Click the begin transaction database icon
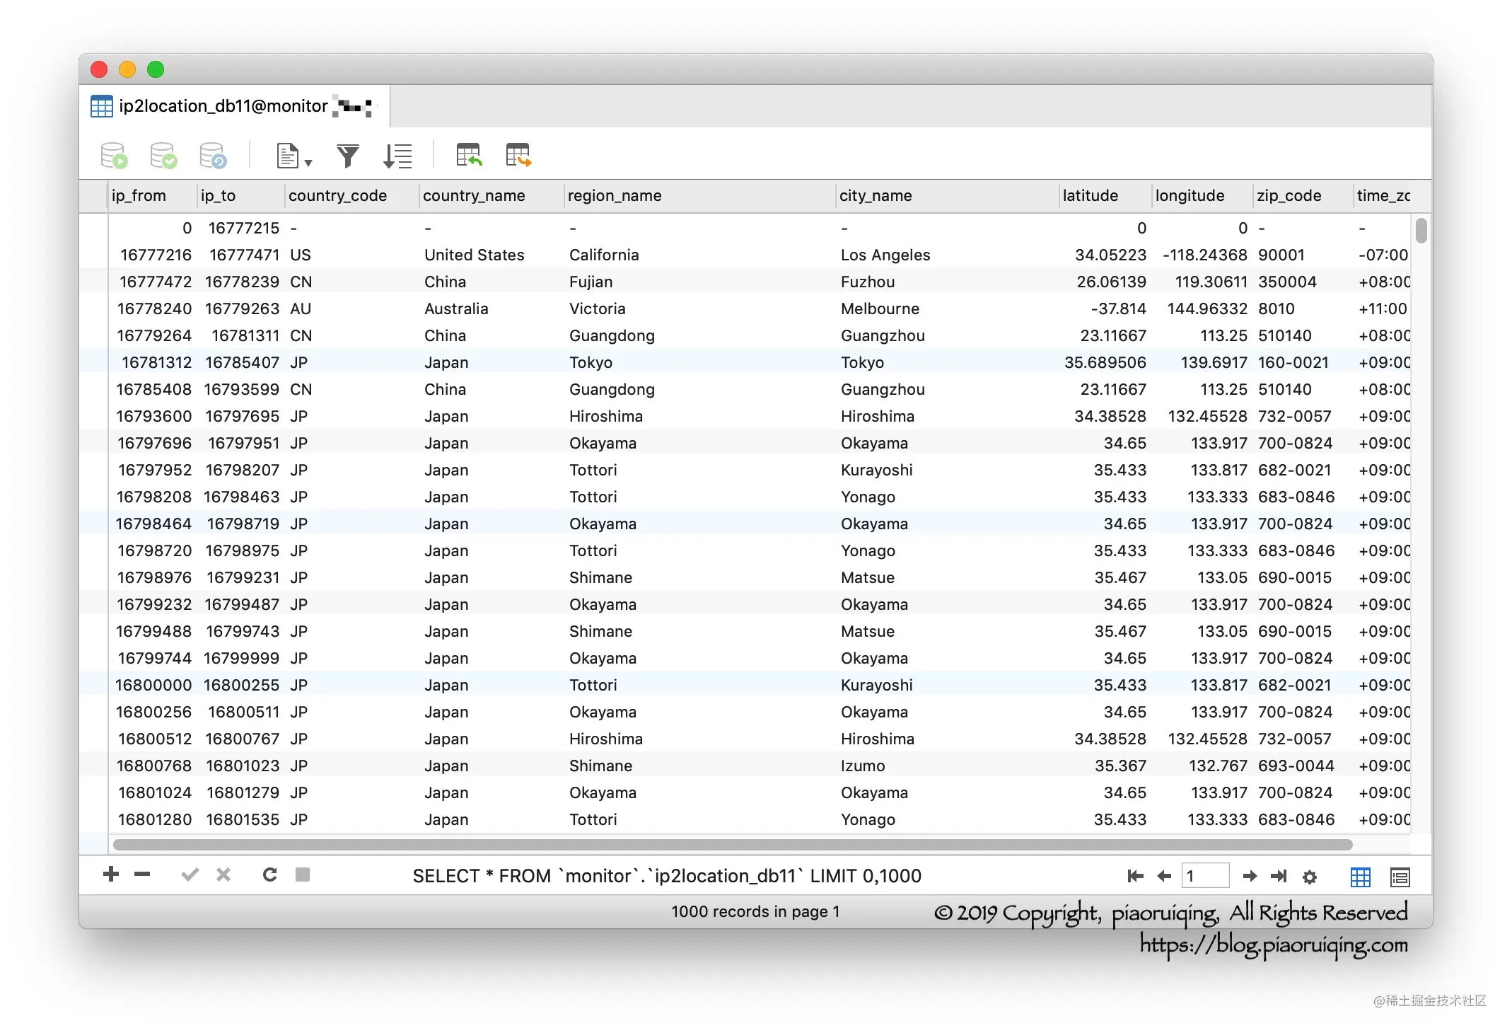The height and width of the screenshot is (1033, 1512). [x=114, y=156]
